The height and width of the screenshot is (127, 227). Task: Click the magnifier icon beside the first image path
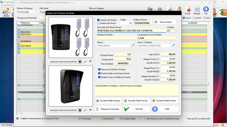pos(85,61)
